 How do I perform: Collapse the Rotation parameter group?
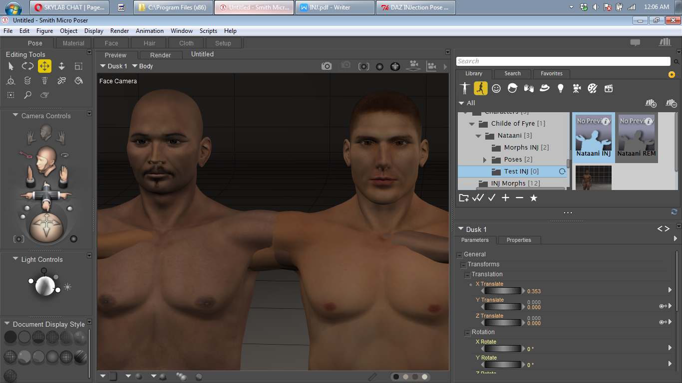tap(468, 333)
